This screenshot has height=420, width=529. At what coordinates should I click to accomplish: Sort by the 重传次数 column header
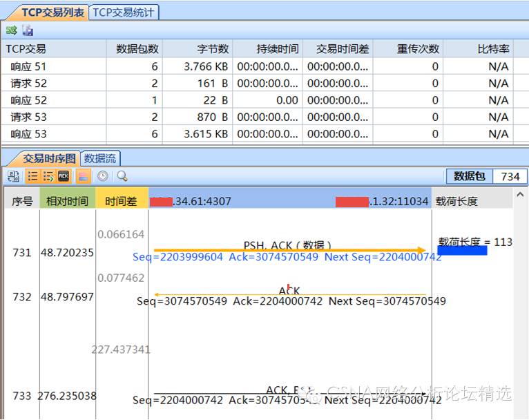pos(408,49)
